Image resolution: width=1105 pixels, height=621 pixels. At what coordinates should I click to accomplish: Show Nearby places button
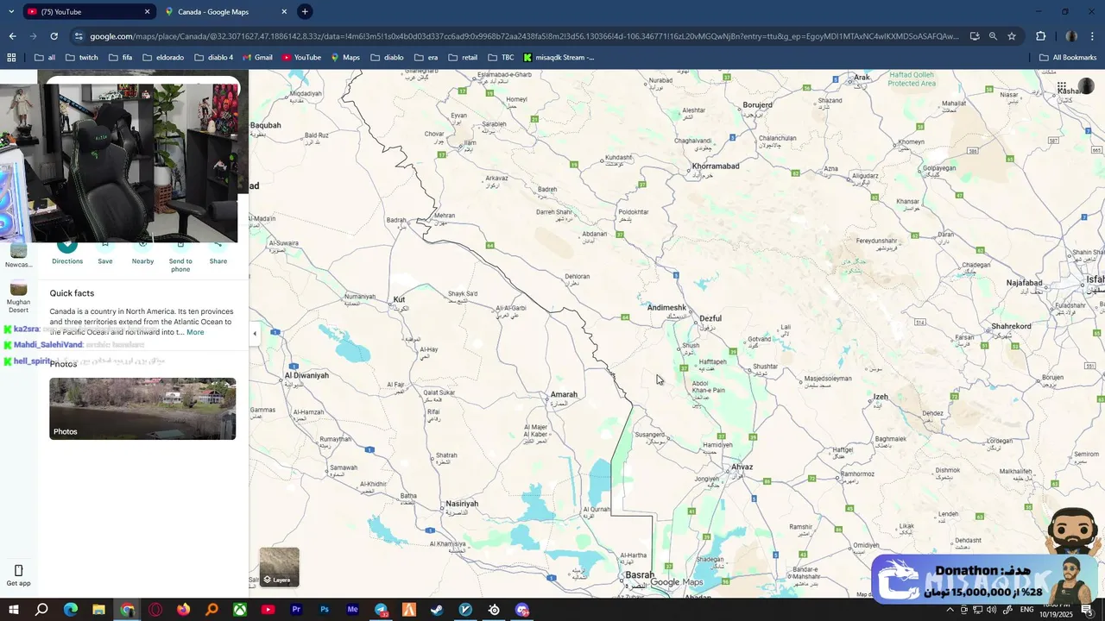142,252
